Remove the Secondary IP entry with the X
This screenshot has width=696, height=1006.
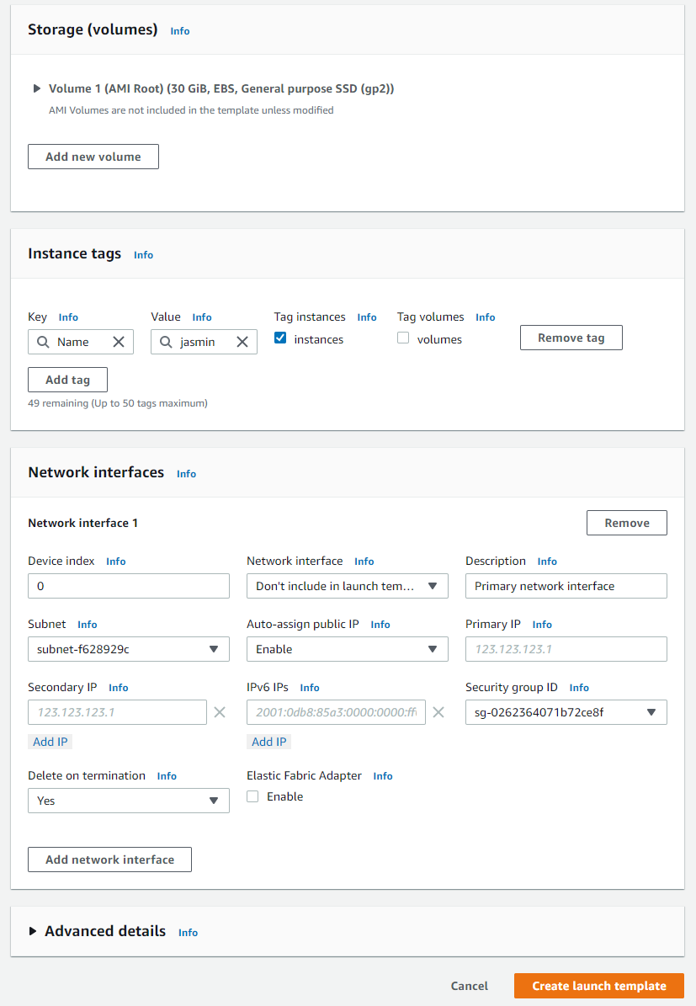coord(219,711)
